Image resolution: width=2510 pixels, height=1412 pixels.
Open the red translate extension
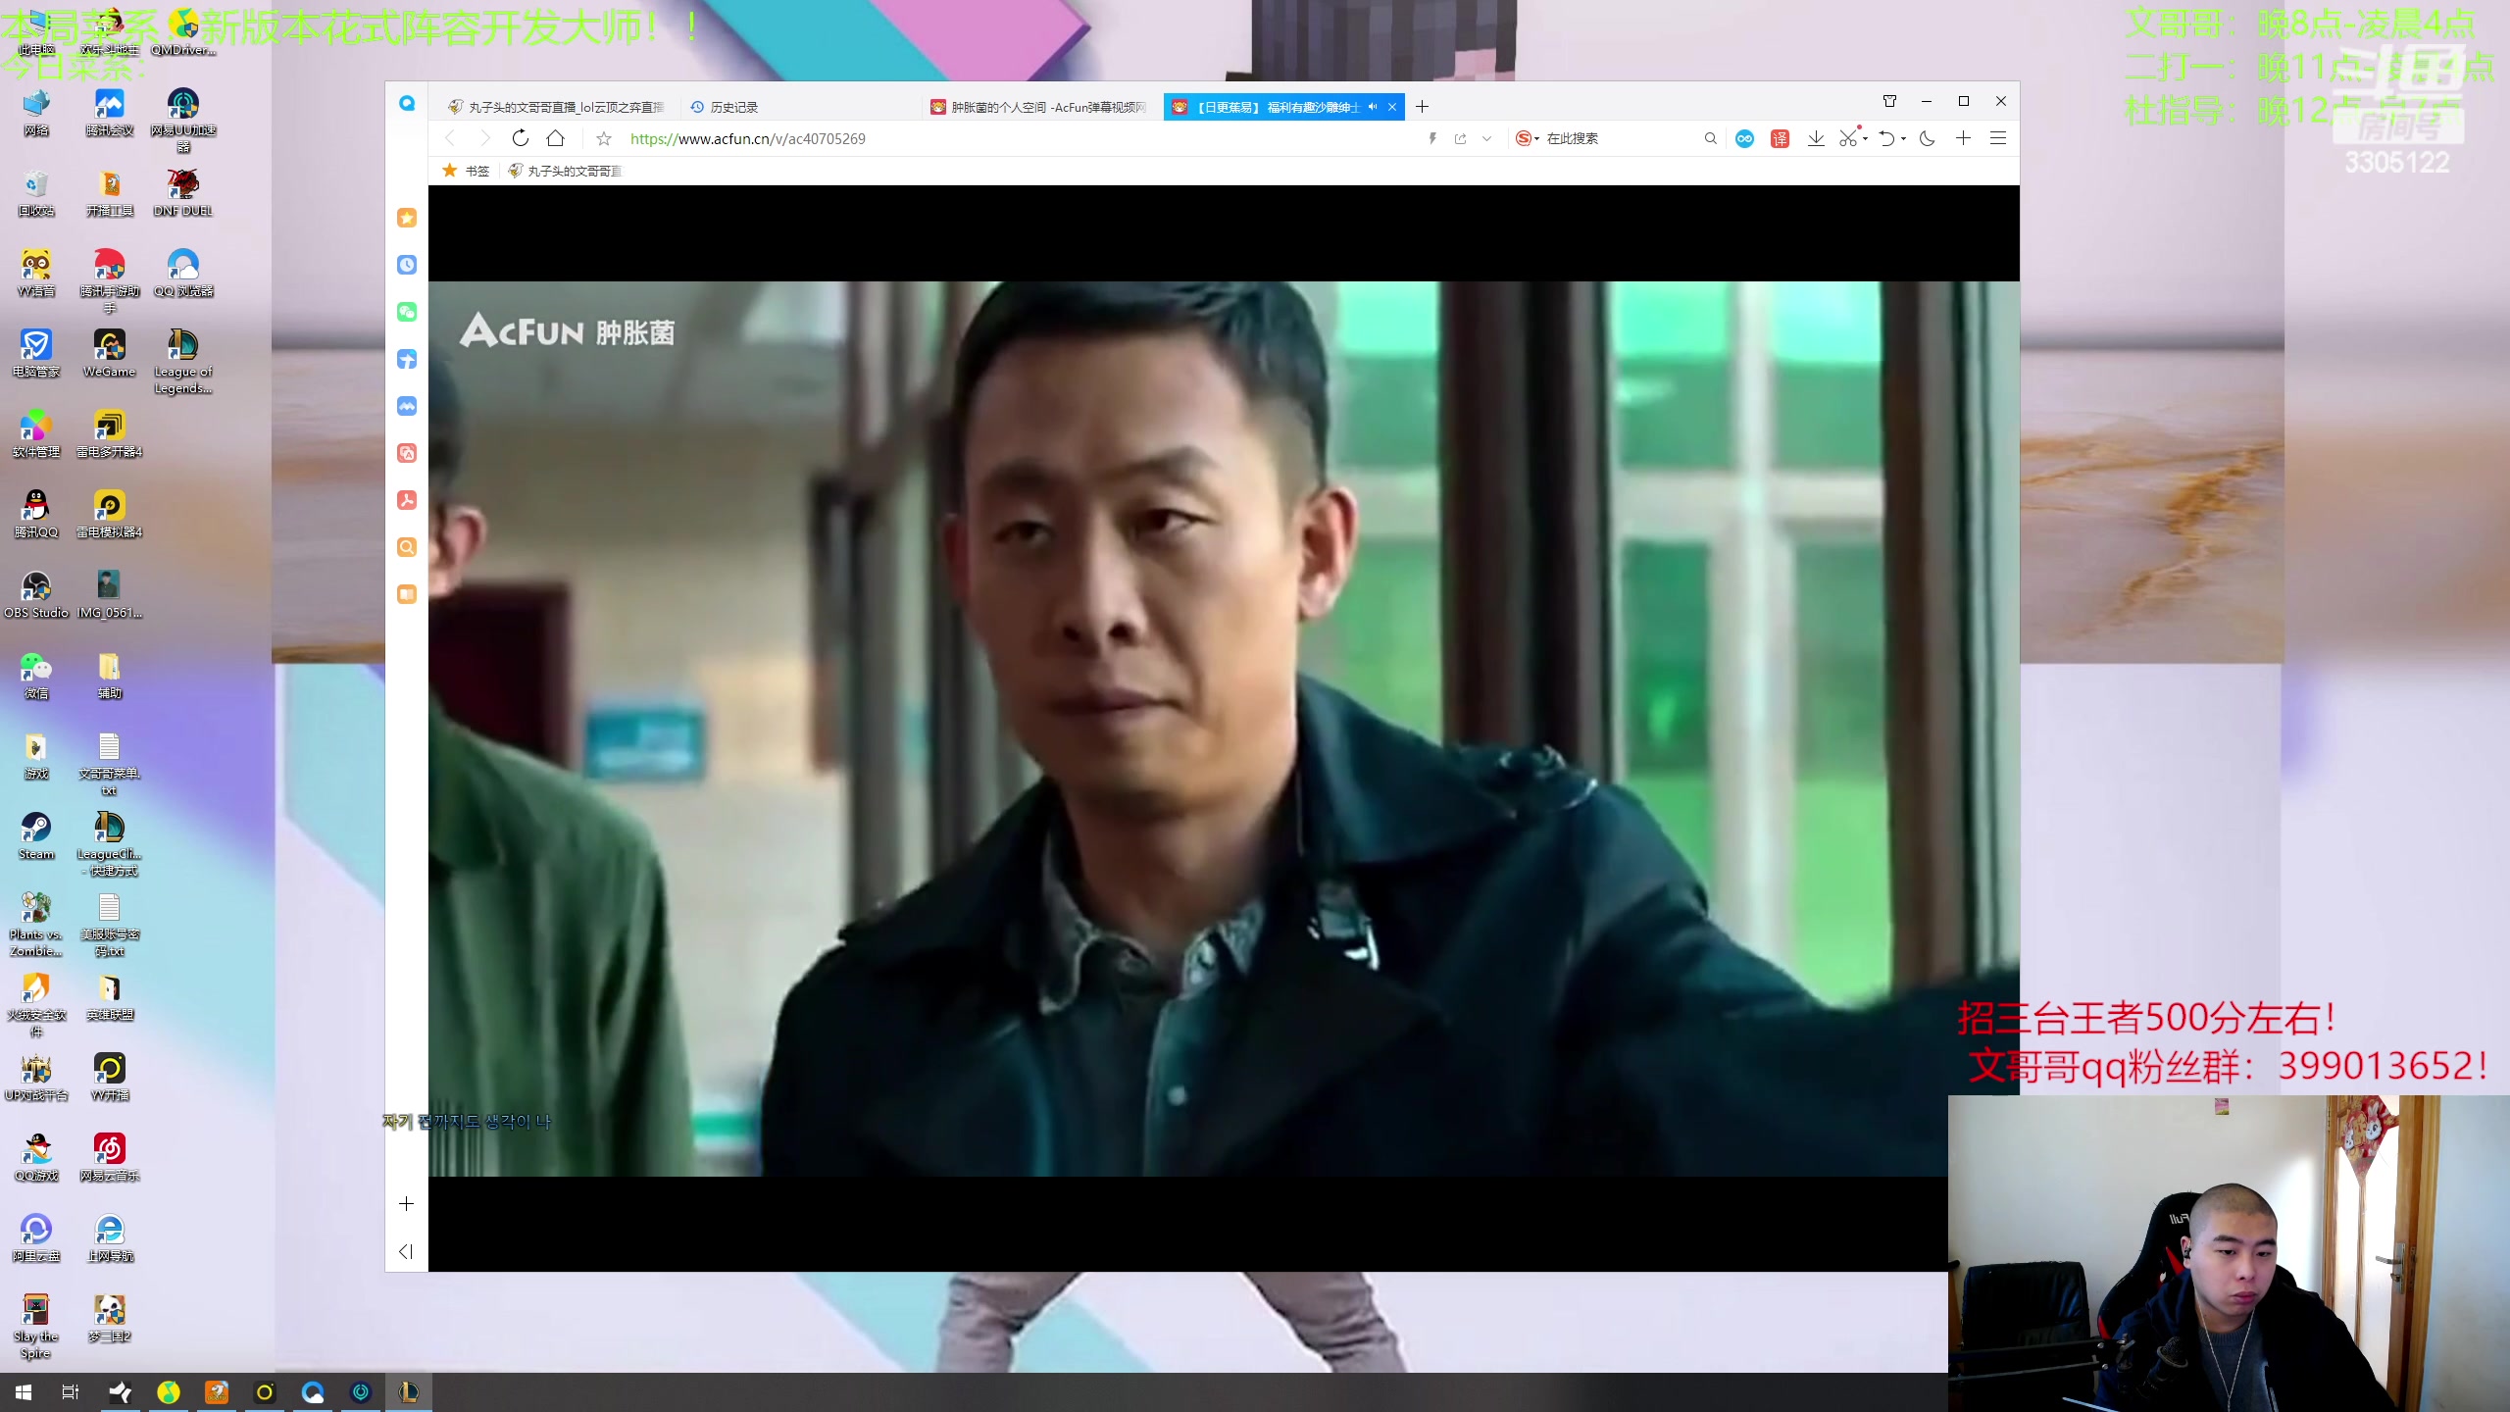click(1780, 138)
